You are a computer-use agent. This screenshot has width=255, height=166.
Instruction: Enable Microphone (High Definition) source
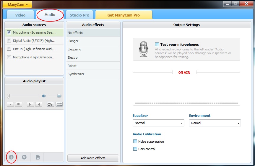point(9,57)
